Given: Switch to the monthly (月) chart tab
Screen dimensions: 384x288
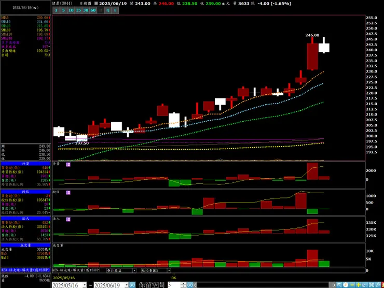Looking at the screenshot, I should tap(115, 10).
